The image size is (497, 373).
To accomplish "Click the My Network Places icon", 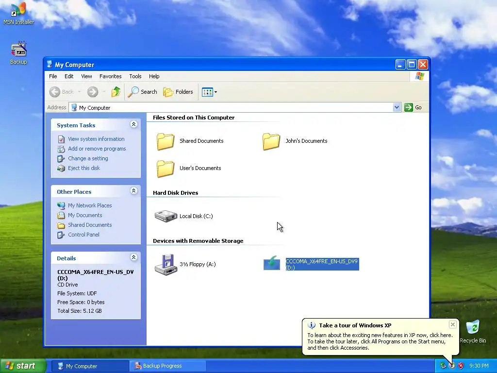I will [61, 205].
